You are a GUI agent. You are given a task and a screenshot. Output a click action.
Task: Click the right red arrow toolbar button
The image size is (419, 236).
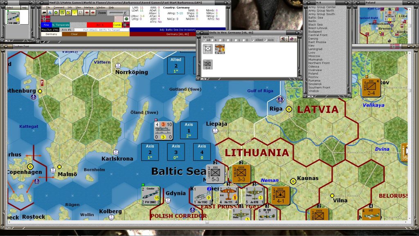[92, 13]
